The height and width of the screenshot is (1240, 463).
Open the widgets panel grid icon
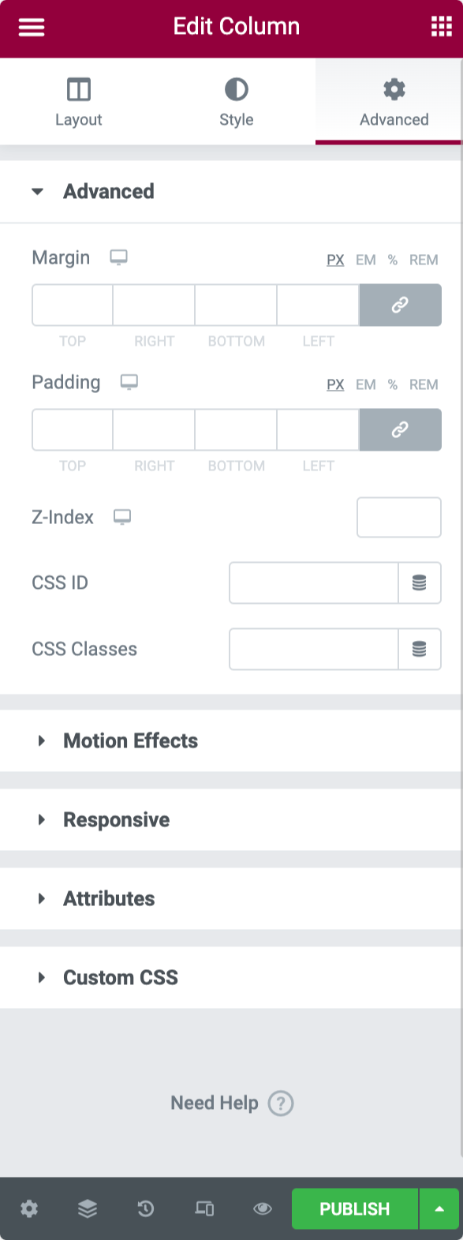(x=441, y=26)
